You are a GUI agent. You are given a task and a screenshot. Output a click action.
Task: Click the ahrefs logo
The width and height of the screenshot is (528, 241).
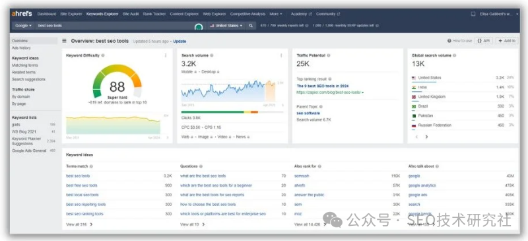[x=22, y=14]
